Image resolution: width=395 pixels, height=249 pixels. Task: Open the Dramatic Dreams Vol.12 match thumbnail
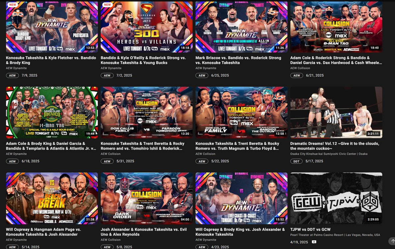pyautogui.click(x=336, y=112)
